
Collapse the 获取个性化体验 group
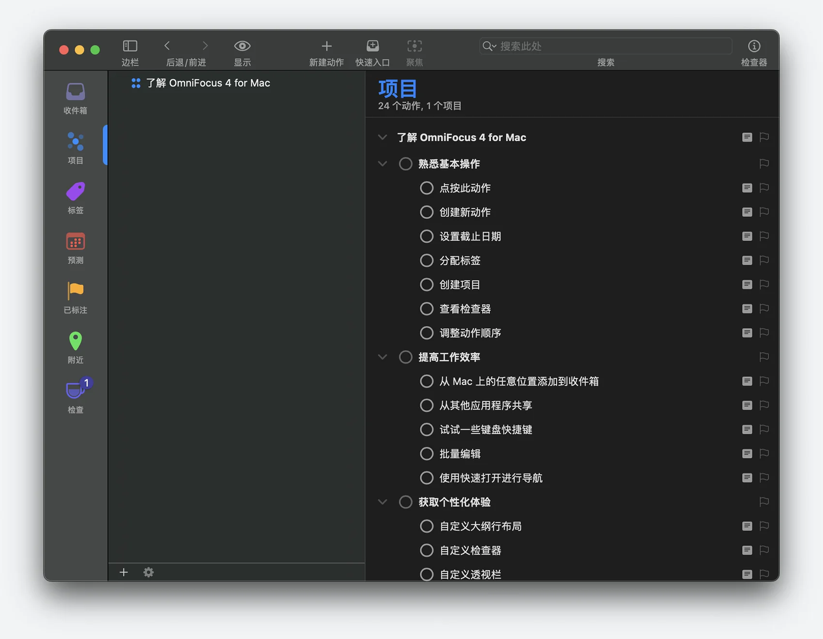tap(382, 502)
